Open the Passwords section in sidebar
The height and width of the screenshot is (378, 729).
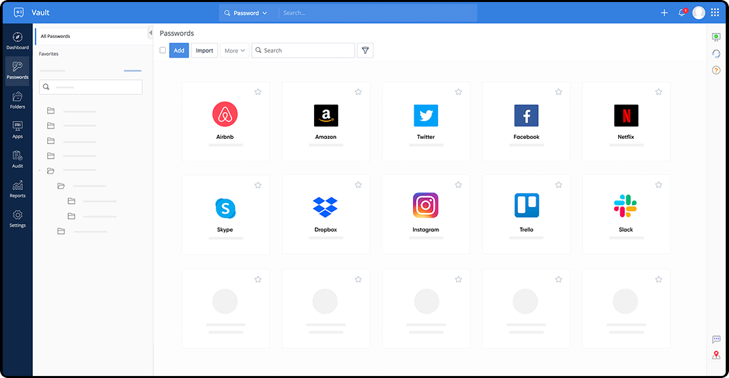pyautogui.click(x=18, y=71)
